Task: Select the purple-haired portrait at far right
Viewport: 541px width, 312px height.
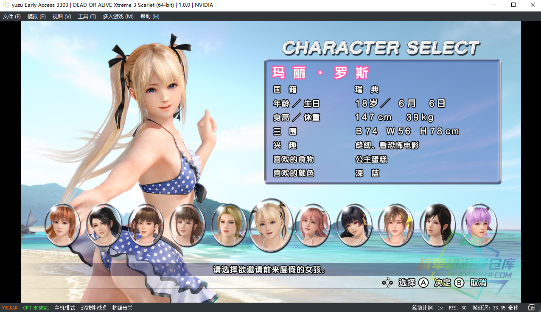Action: pos(479,225)
